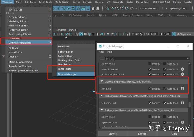The width and height of the screenshot is (194, 137).
Task: Check the top Apply To All Loaded box
Action: (149, 63)
